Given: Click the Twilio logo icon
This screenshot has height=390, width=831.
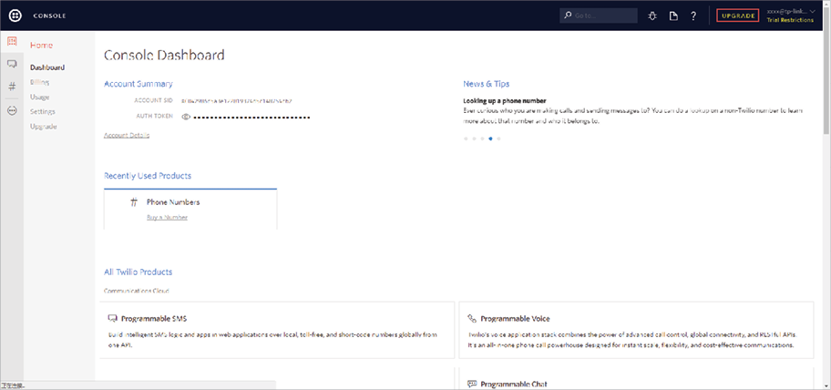Looking at the screenshot, I should click(15, 15).
